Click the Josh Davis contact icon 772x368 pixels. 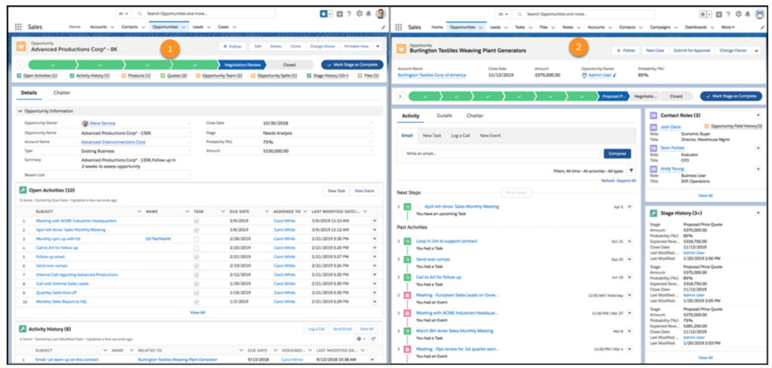[654, 127]
